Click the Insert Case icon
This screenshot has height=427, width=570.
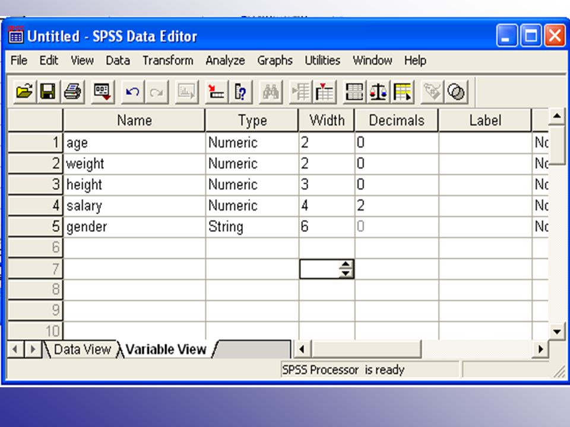tap(300, 91)
